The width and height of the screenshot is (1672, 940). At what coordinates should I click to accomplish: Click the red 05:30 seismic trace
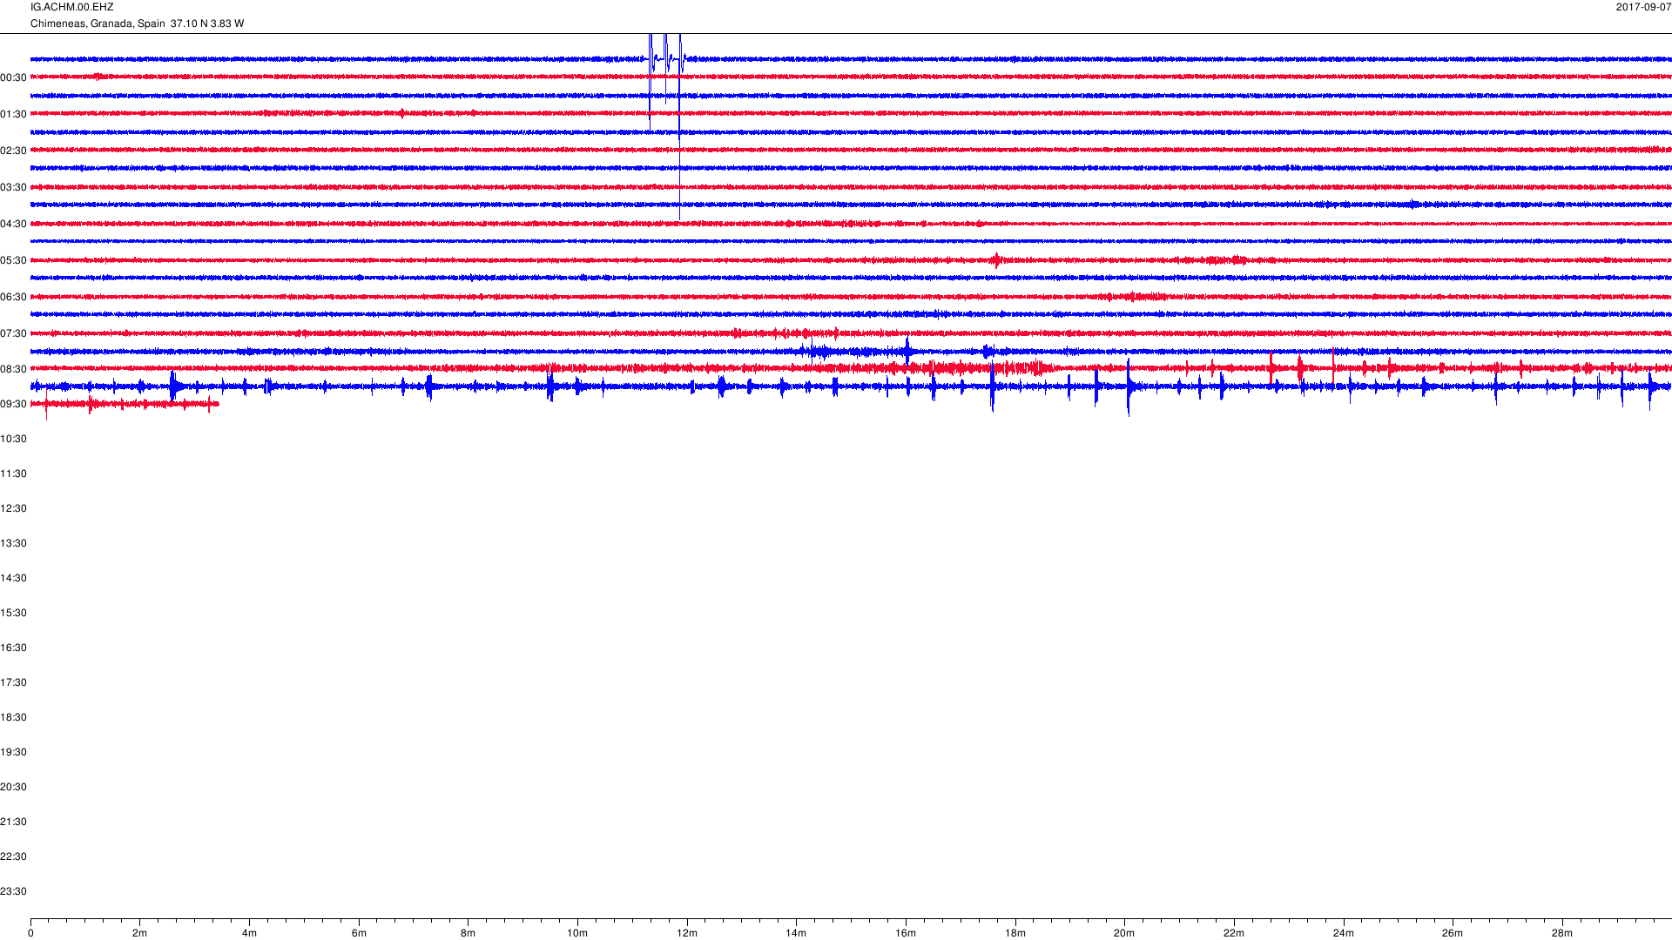[851, 260]
